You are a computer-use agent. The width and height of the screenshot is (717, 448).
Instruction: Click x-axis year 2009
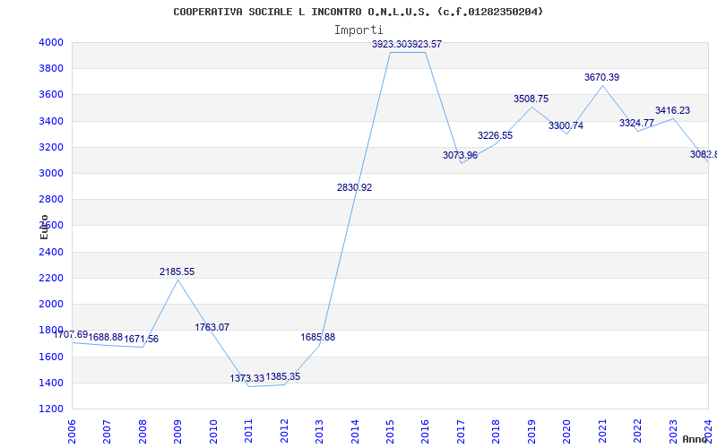pyautogui.click(x=177, y=432)
